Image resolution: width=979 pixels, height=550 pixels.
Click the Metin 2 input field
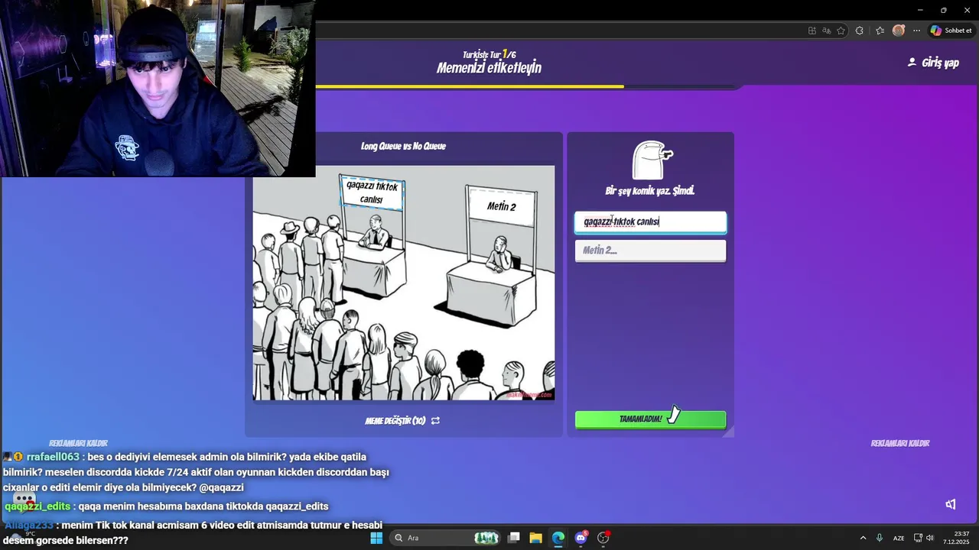click(x=650, y=250)
